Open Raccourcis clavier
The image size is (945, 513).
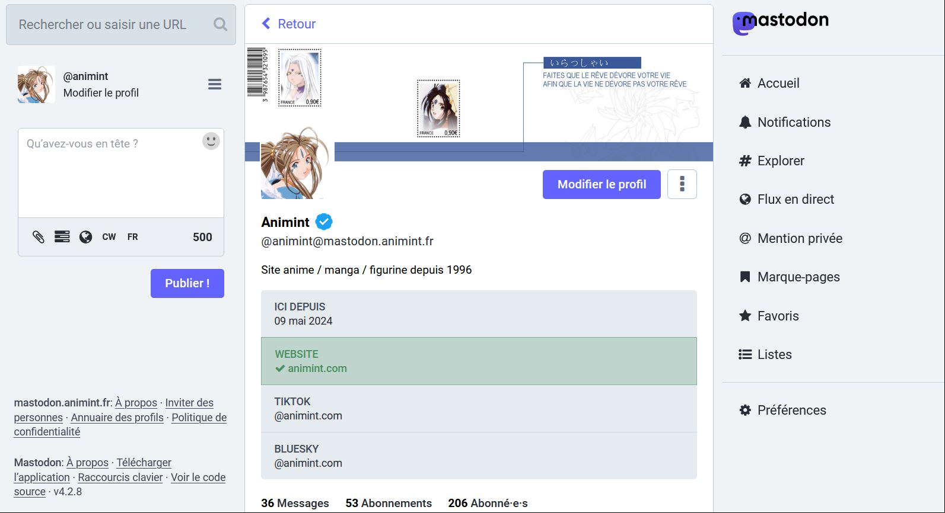point(120,477)
